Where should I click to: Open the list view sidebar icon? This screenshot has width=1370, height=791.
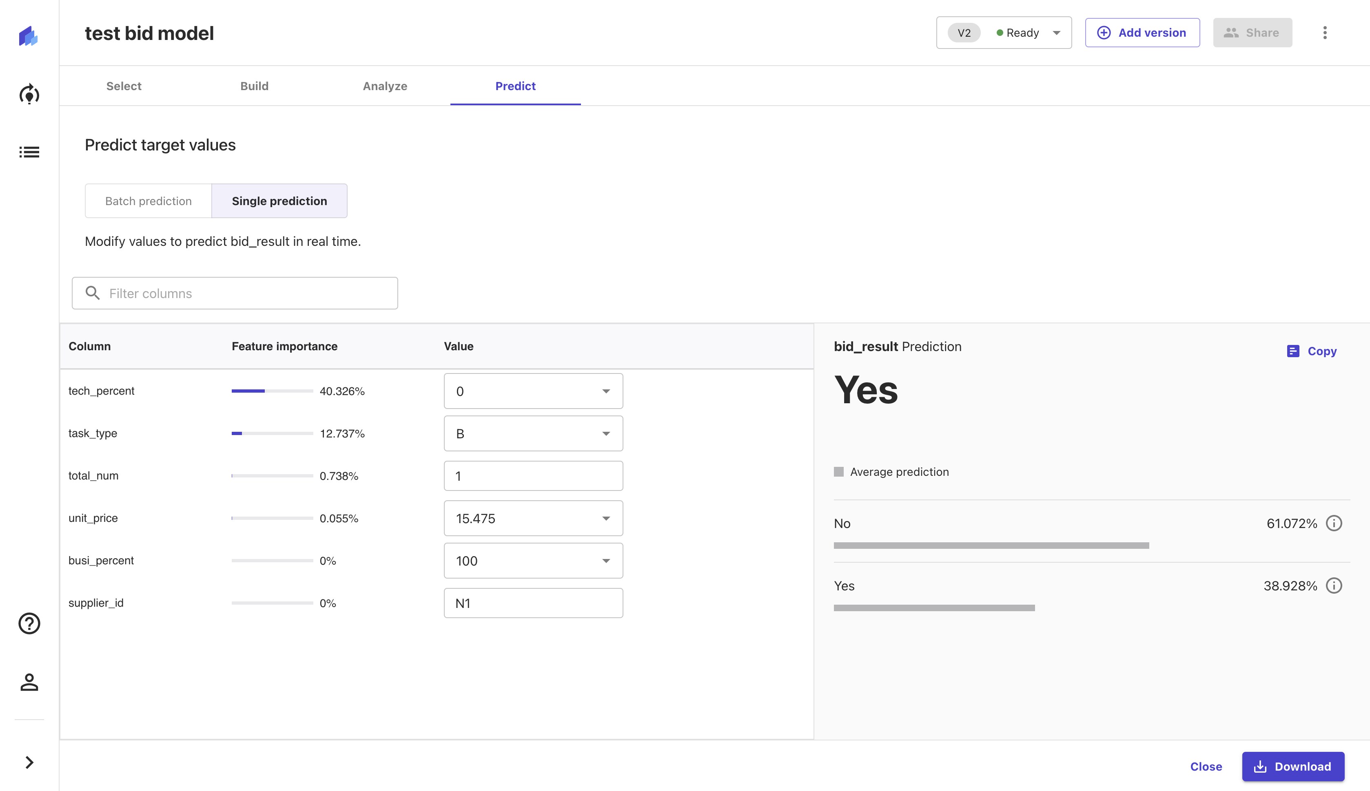[x=29, y=152]
